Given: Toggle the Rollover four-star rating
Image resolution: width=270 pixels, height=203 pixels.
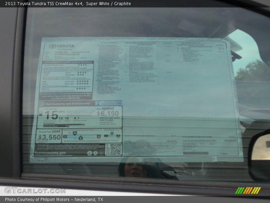Looking at the screenshot, I should (82, 88).
